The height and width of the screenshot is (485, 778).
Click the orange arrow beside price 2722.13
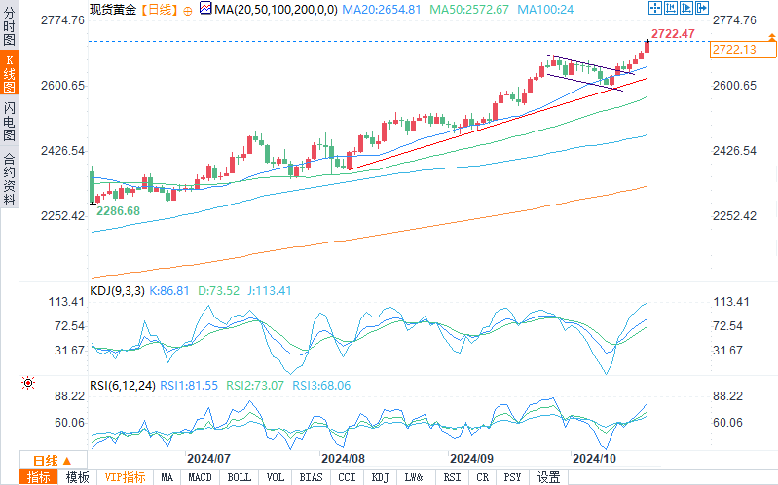coord(771,37)
